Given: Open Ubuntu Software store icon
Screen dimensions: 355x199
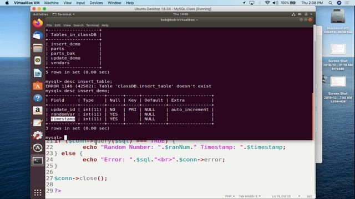Looking at the screenshot, I should (x=38, y=86).
